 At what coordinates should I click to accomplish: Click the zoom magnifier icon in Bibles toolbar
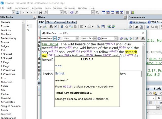pyautogui.click(x=98, y=27)
